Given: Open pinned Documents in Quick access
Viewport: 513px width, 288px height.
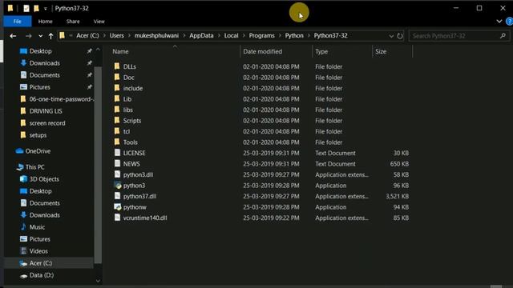Looking at the screenshot, I should pyautogui.click(x=45, y=75).
